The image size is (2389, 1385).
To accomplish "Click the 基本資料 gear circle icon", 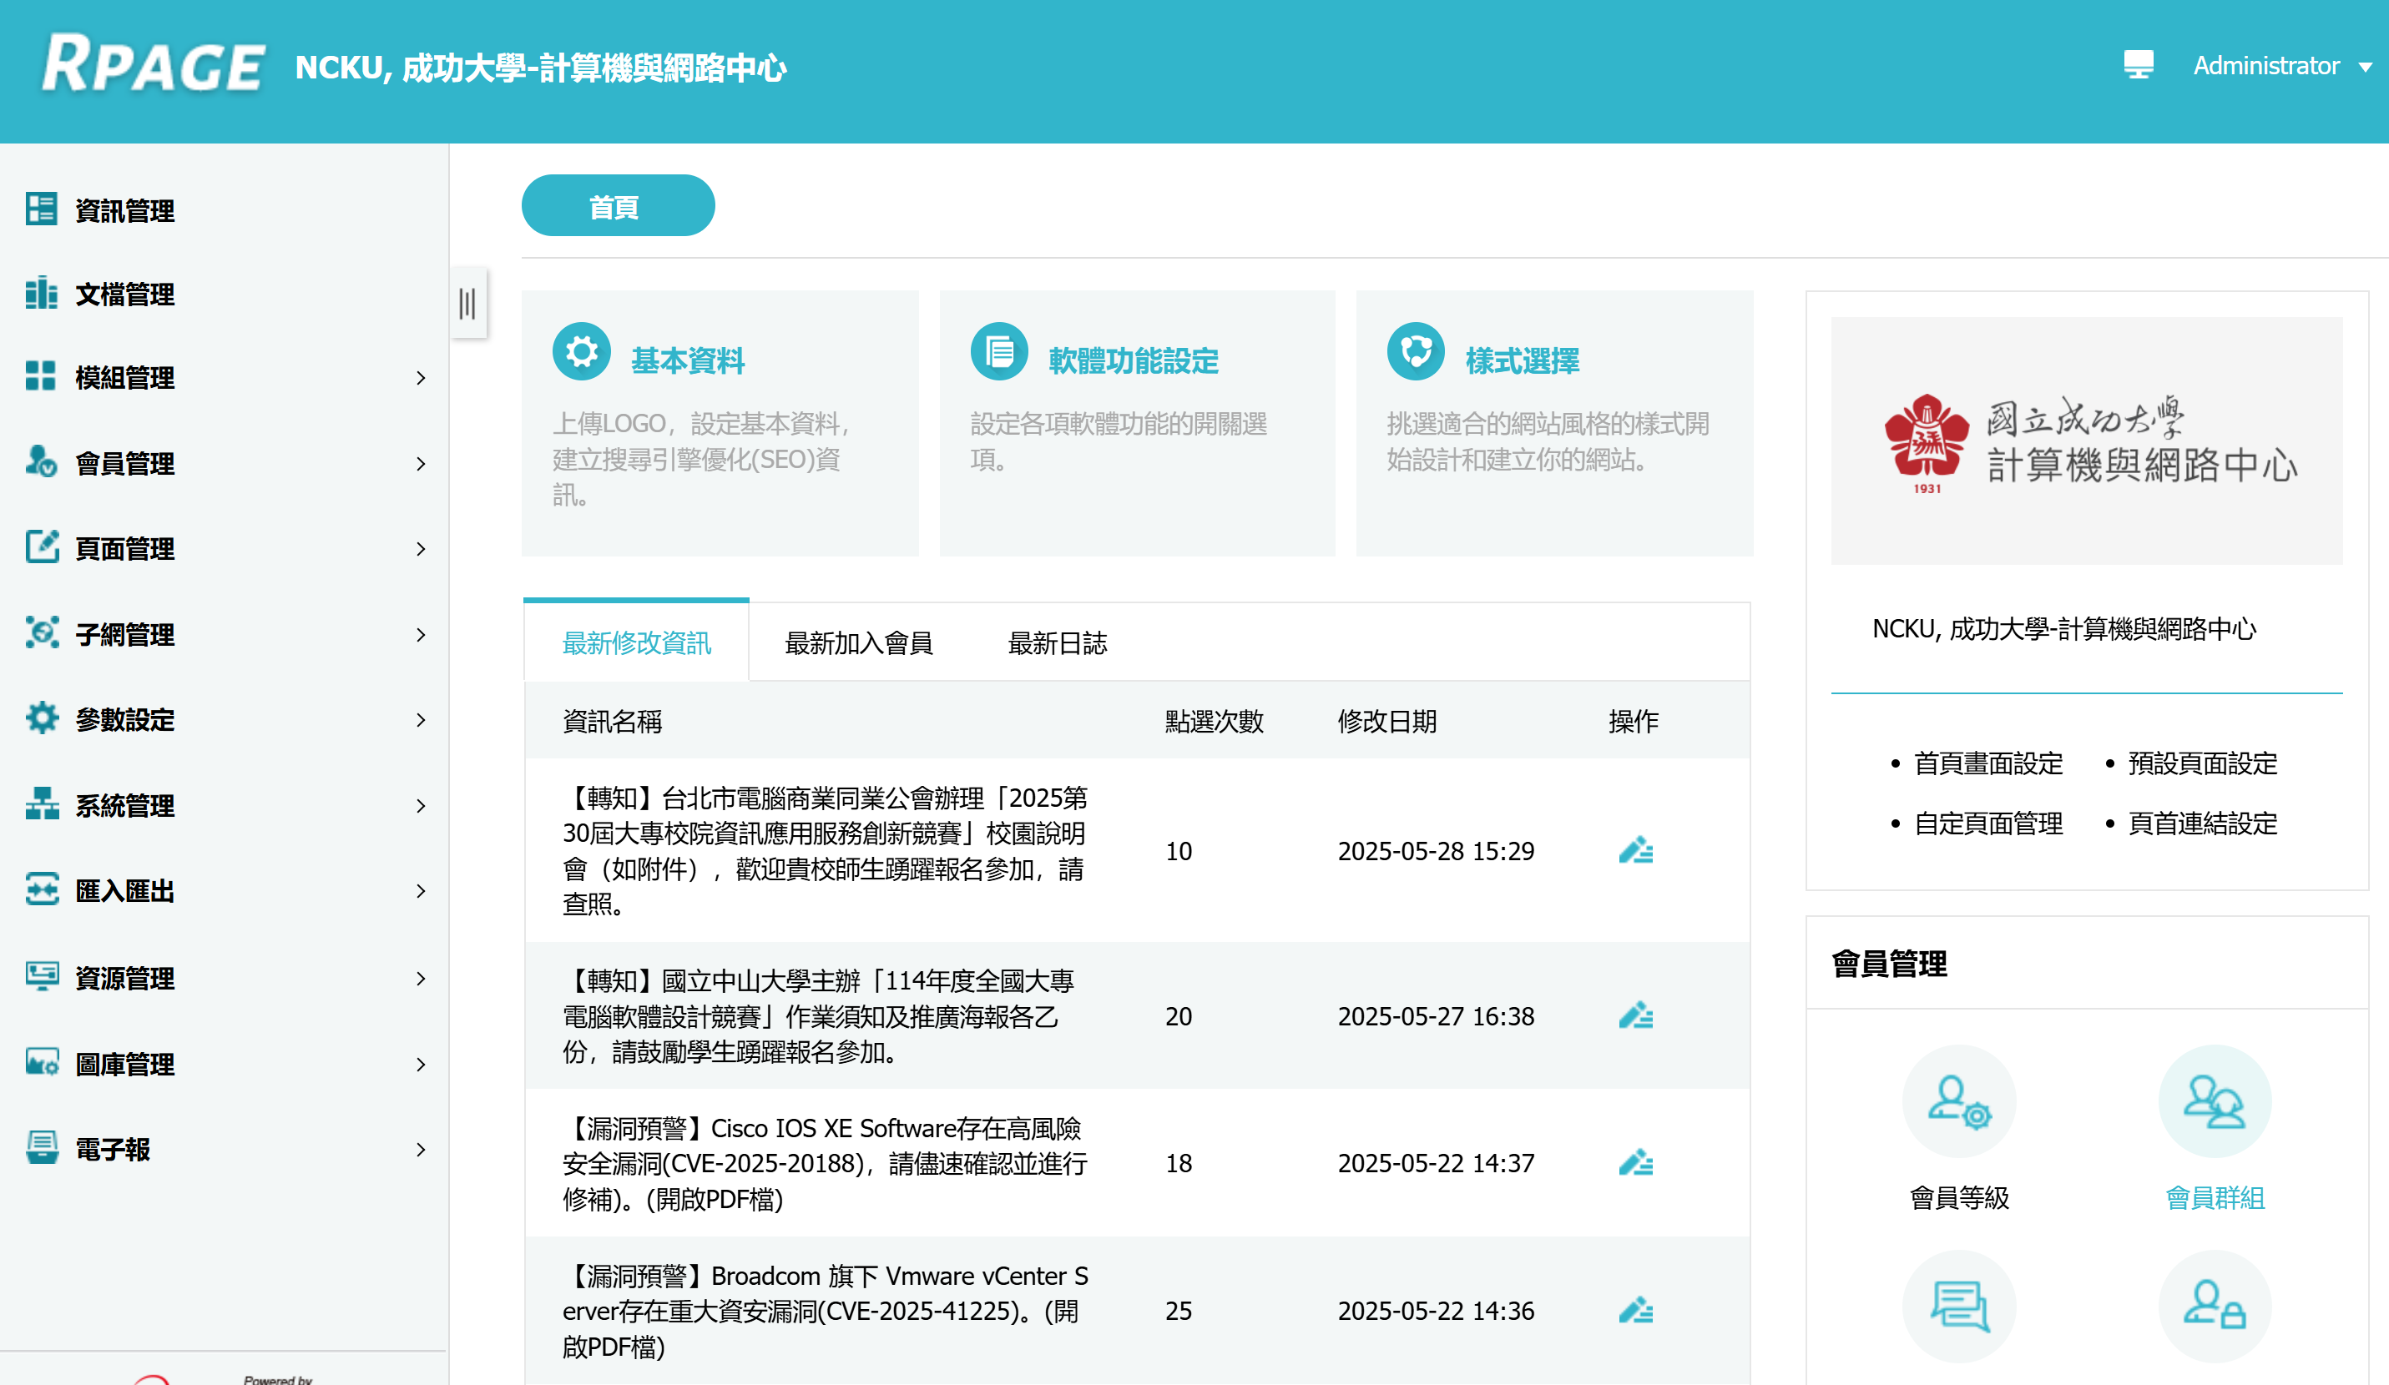I will (581, 352).
